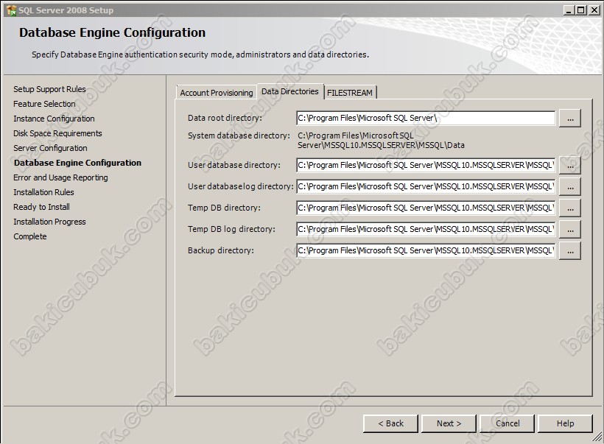Select the Installation Rules step
The image size is (604, 444).
(43, 192)
